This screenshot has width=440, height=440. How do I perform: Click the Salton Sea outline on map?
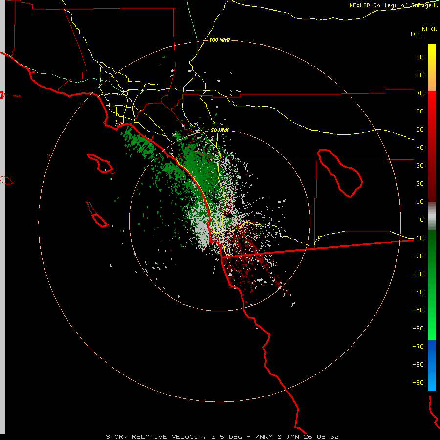coord(340,173)
